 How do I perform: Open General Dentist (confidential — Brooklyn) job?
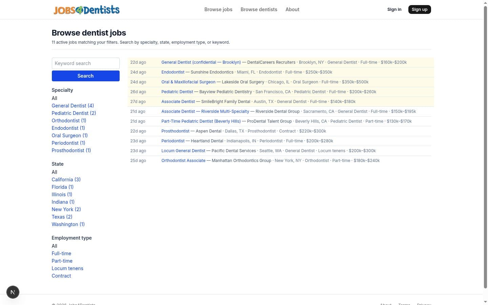pos(201,62)
